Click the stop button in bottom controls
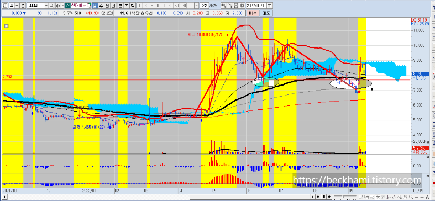The image size is (435, 201). (x=324, y=197)
